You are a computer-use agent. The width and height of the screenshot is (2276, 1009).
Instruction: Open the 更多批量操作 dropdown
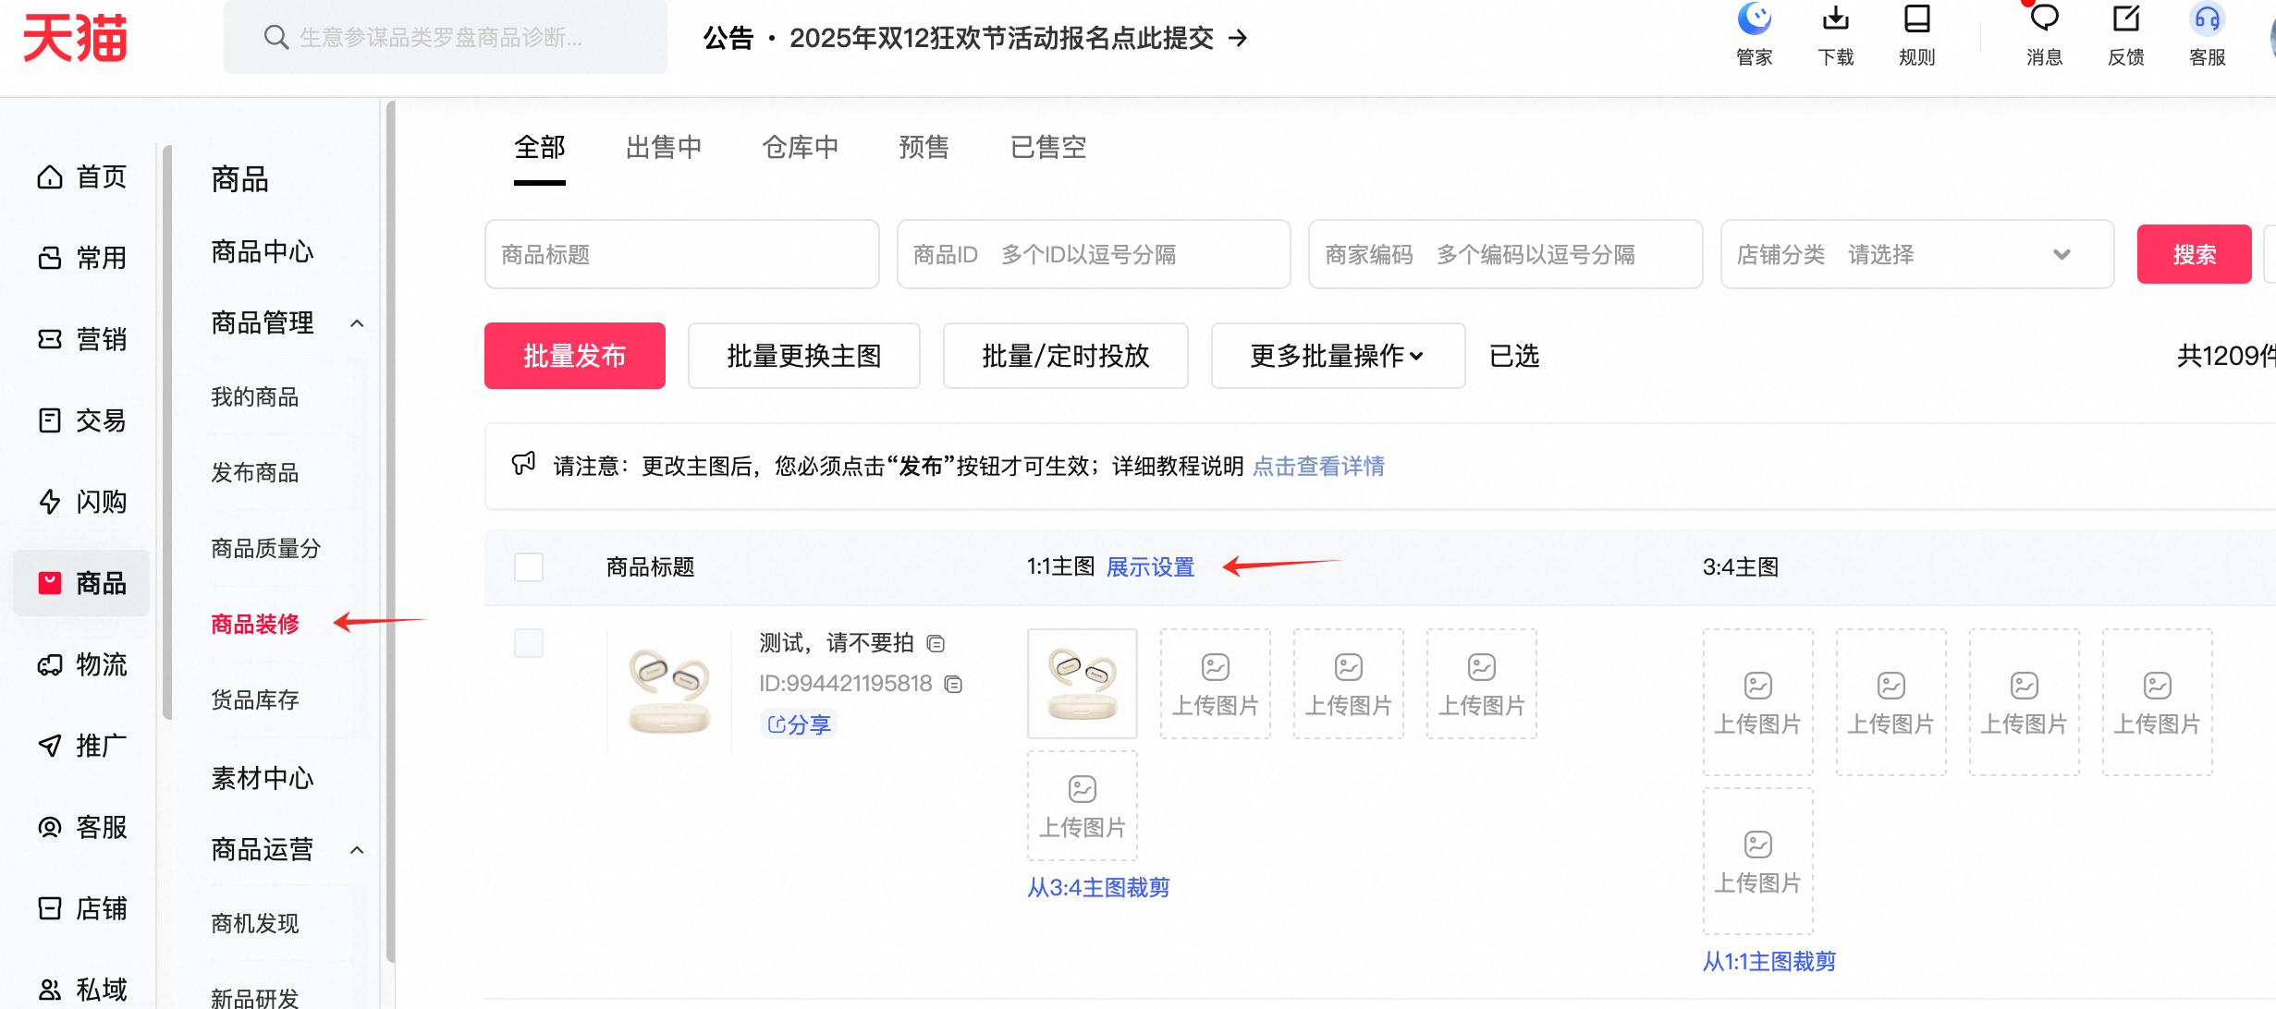point(1338,356)
